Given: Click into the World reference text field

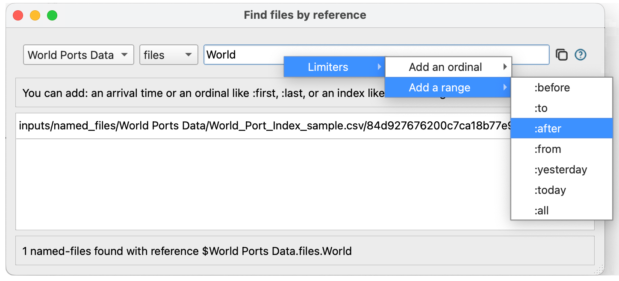Looking at the screenshot, I should tap(376, 55).
